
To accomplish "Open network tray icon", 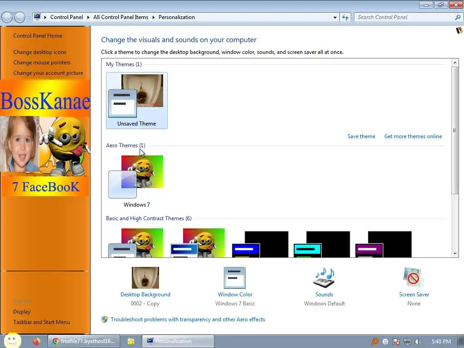I will pyautogui.click(x=407, y=342).
